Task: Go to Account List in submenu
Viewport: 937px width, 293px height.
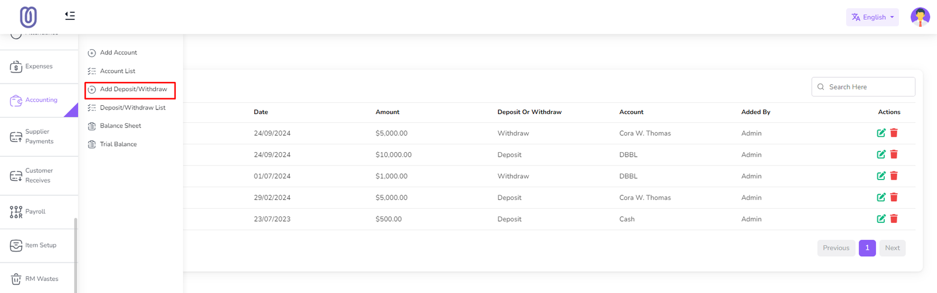Action: point(117,71)
